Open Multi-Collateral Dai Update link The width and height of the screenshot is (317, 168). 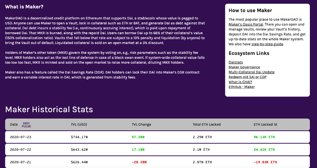click(x=252, y=72)
